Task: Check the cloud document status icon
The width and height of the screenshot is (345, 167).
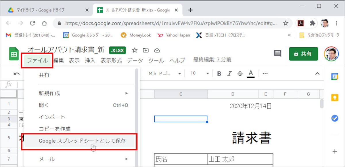Action: coord(157,51)
